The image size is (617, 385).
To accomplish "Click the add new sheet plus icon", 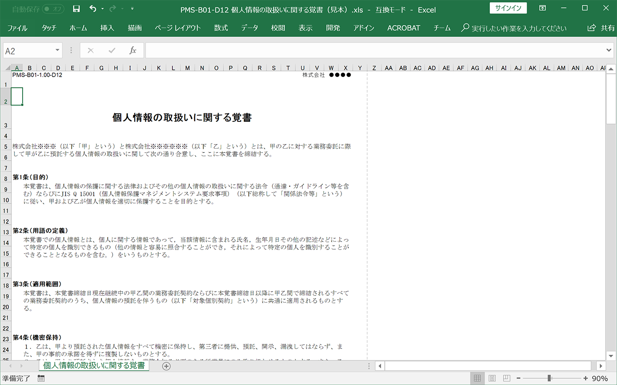I will coord(166,366).
